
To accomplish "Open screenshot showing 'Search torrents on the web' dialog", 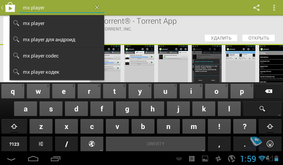I will pos(207,64).
